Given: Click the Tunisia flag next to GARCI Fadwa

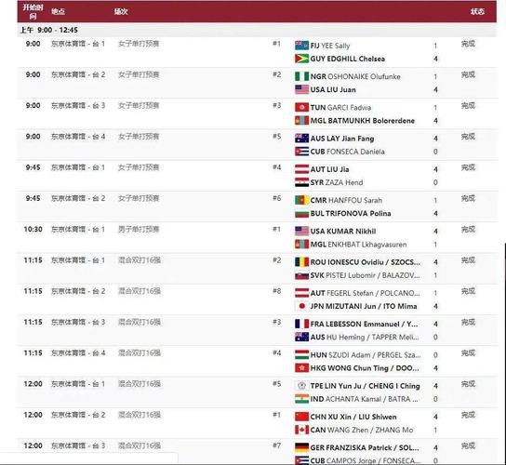Looking at the screenshot, I should (x=301, y=108).
